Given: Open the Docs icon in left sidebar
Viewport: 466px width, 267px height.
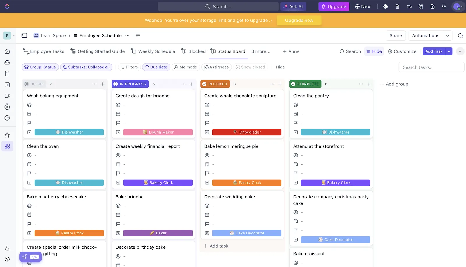Looking at the screenshot, I should point(7,74).
